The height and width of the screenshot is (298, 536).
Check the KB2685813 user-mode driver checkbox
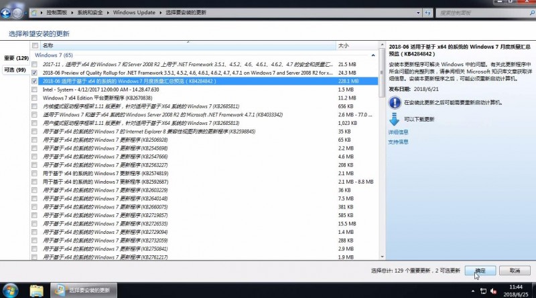pos(35,123)
